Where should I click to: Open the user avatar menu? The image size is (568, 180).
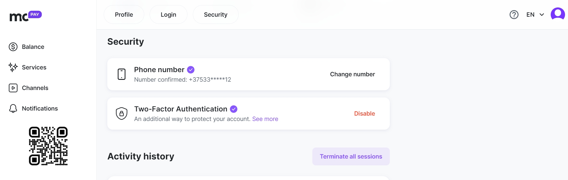tap(558, 14)
